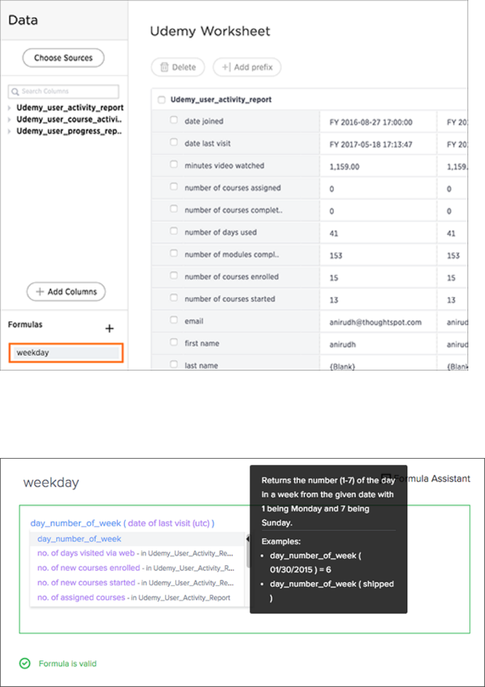This screenshot has width=485, height=687.
Task: Select day_number_of_week from the suggestion list
Action: (x=79, y=539)
